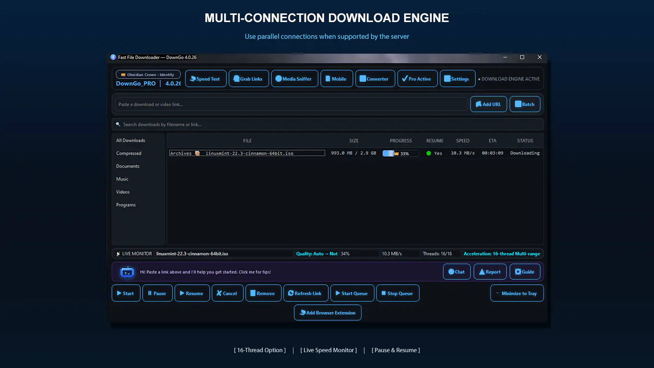Click the ETA column header

pyautogui.click(x=493, y=141)
